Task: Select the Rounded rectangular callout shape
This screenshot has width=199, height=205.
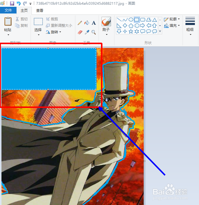Action: click(x=142, y=31)
